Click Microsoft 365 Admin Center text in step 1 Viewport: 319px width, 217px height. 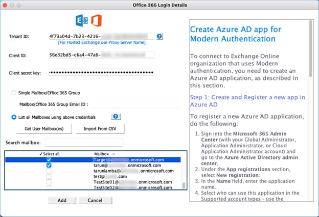tap(244, 137)
